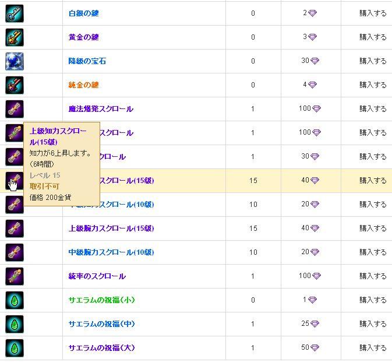392x362 pixels.
Task: Click level value 15 in highlighted row
Action: [x=253, y=181]
